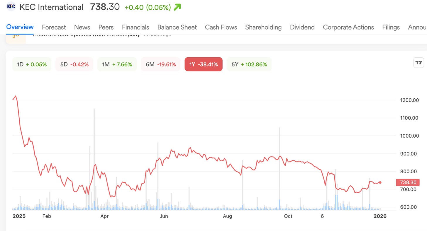Select the 1Y timeframe button
This screenshot has width=427, height=231.
point(204,64)
